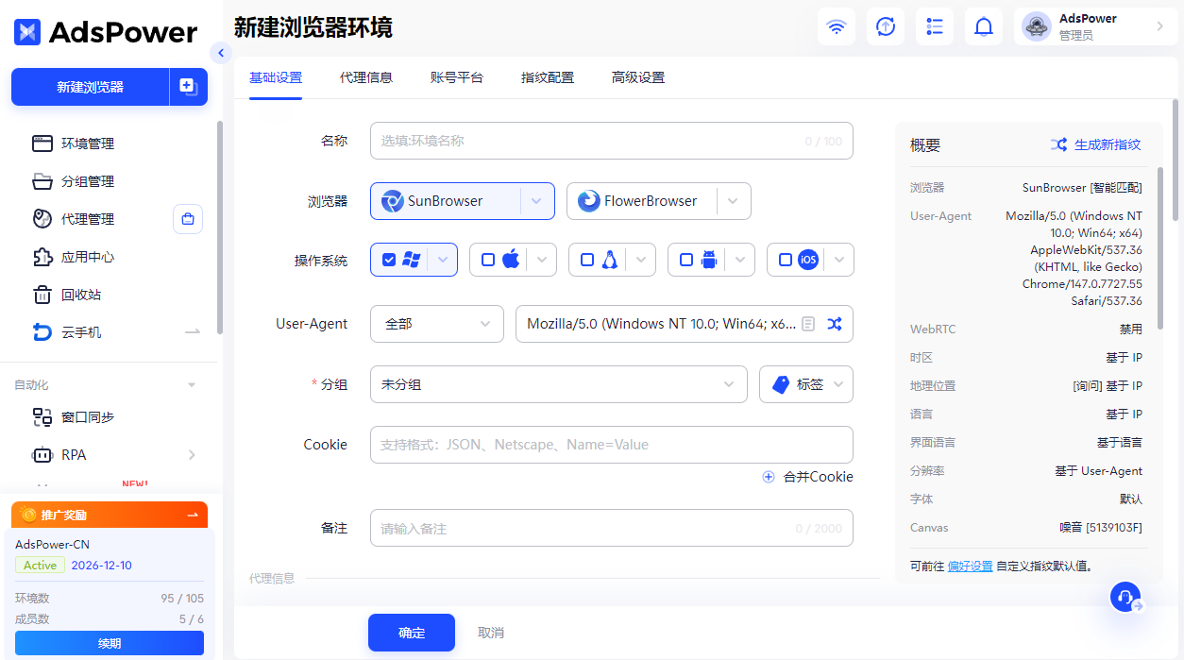
Task: Switch to the 基础设置 tab
Action: (x=276, y=77)
